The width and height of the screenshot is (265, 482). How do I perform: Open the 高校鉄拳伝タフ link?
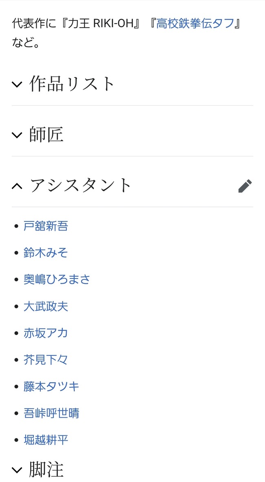click(x=194, y=23)
